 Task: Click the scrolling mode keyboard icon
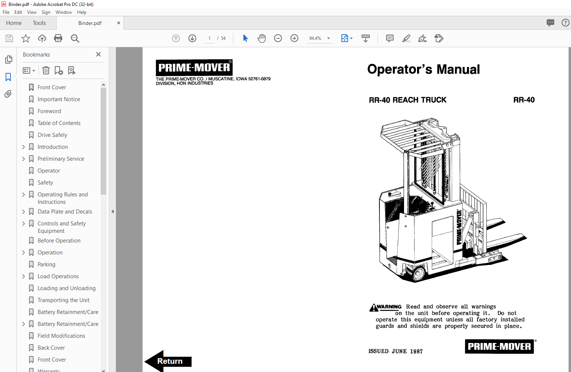click(x=366, y=38)
